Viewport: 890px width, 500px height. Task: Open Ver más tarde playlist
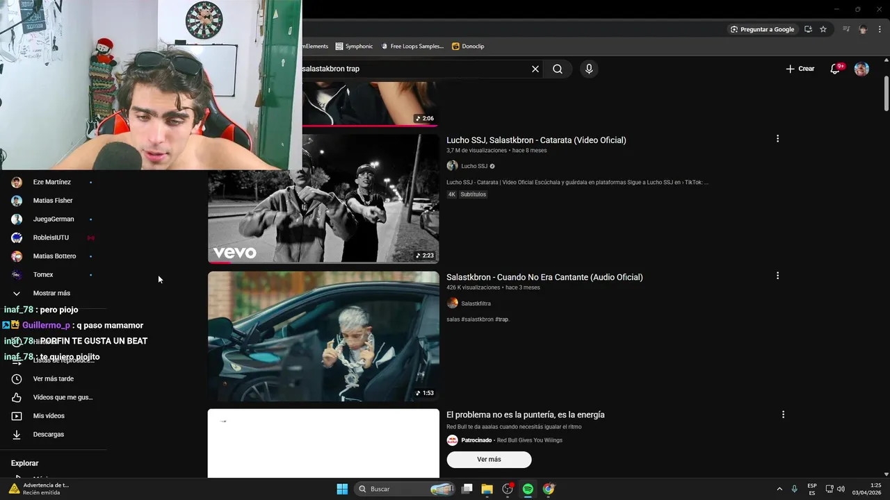53,379
